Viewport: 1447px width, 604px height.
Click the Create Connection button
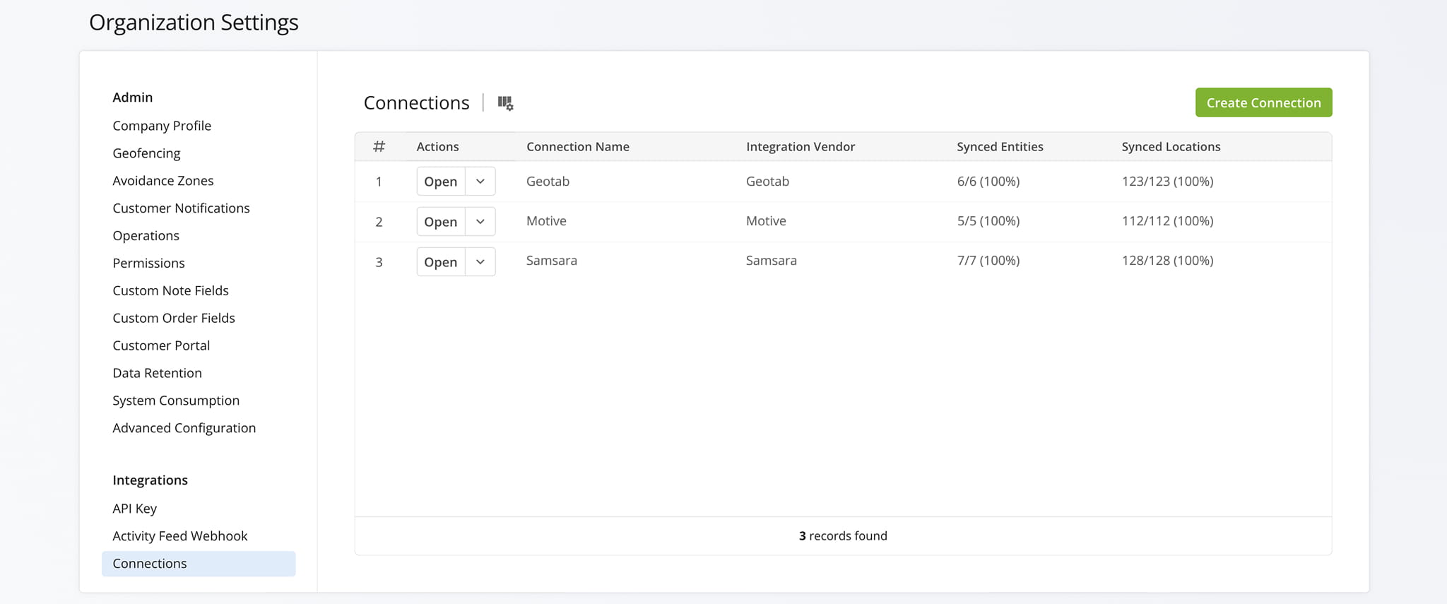[x=1263, y=102]
